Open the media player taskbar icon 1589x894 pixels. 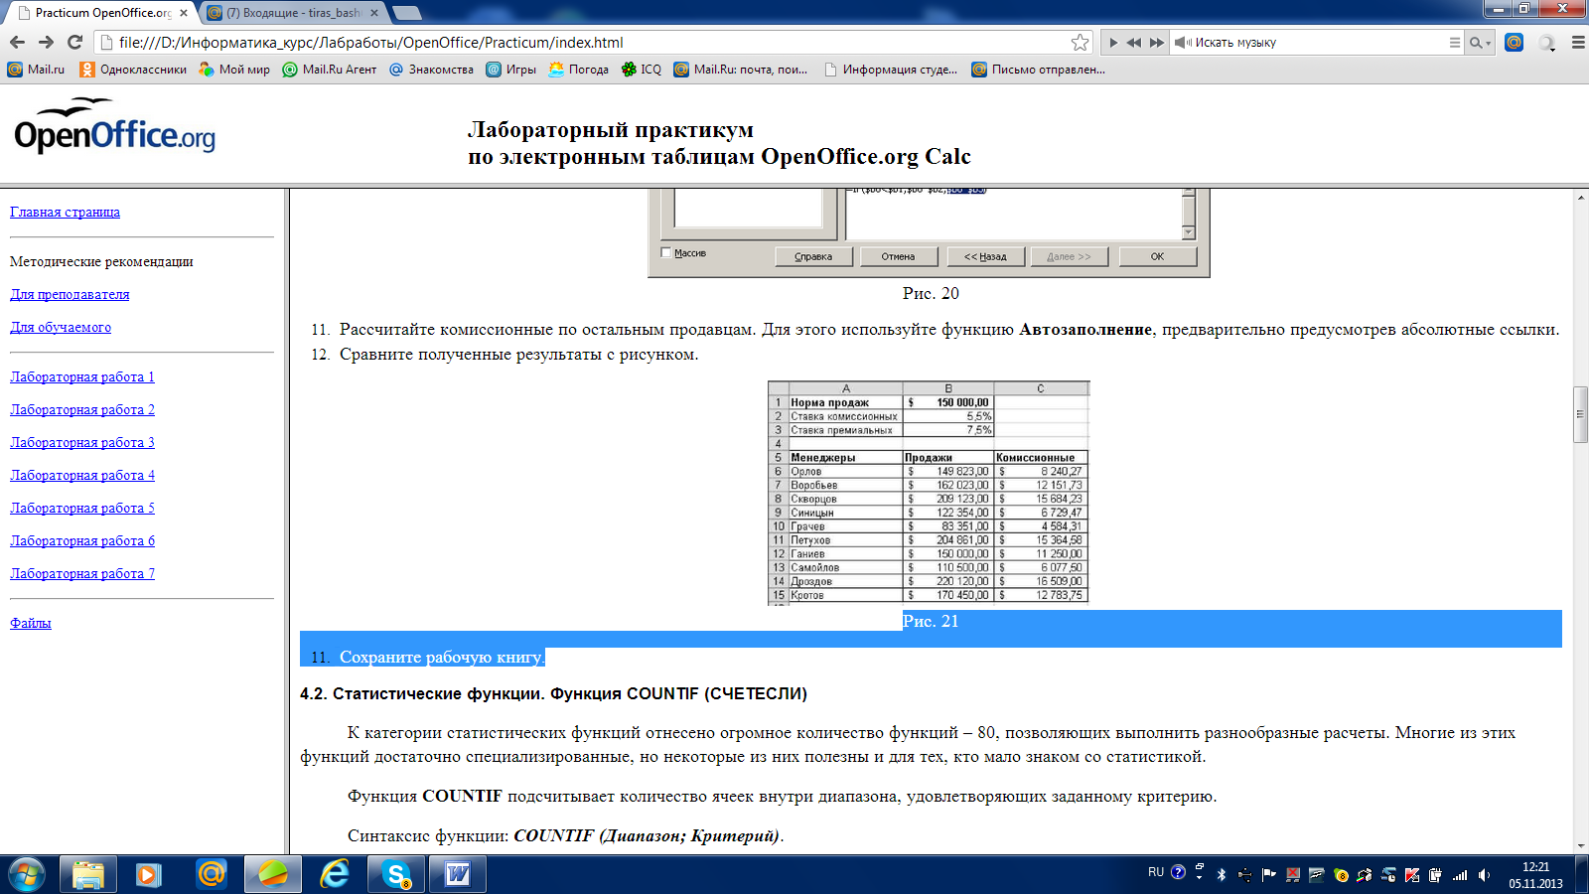pyautogui.click(x=149, y=874)
